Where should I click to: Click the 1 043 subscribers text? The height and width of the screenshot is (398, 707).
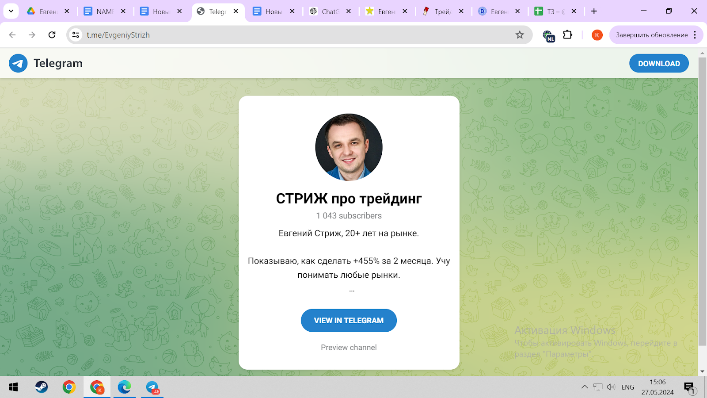click(x=349, y=216)
